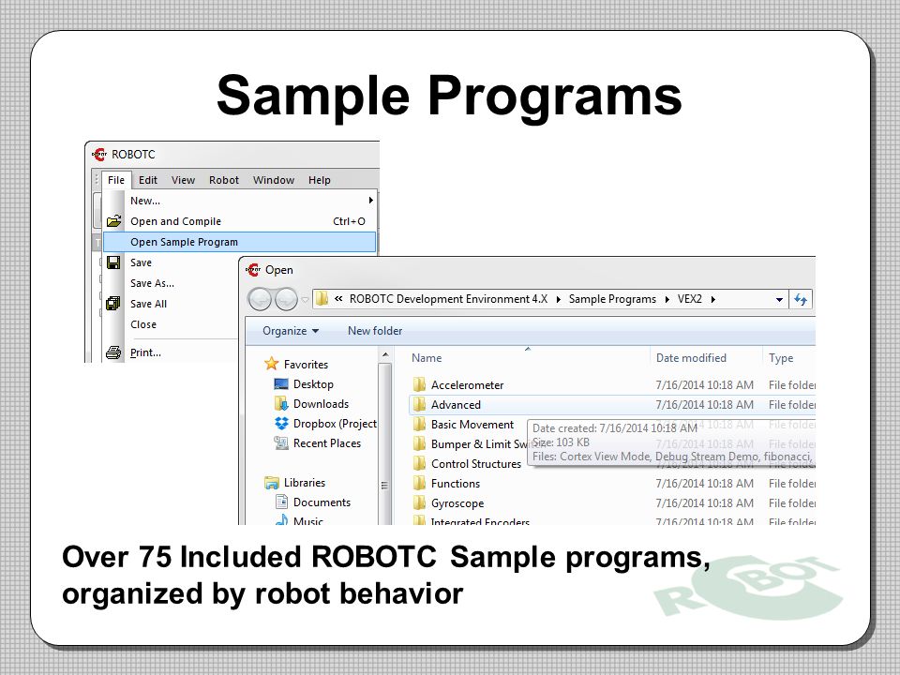900x675 pixels.
Task: Open address bar history dropdown
Action: [779, 300]
